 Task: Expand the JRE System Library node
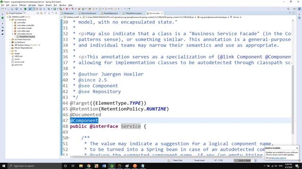click(10, 45)
